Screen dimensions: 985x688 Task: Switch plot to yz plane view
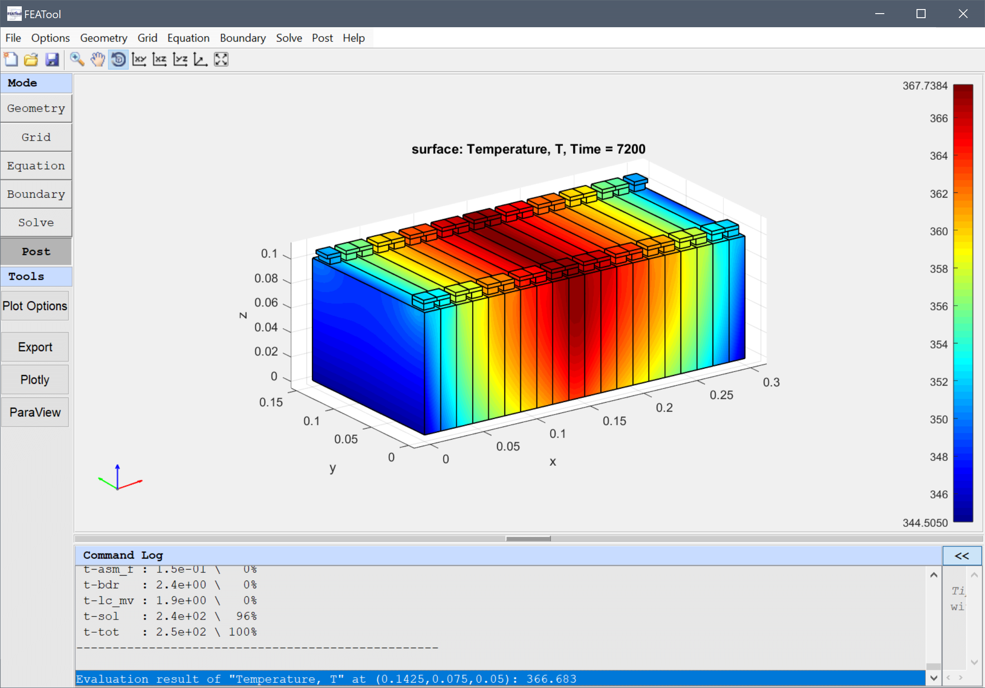click(180, 59)
